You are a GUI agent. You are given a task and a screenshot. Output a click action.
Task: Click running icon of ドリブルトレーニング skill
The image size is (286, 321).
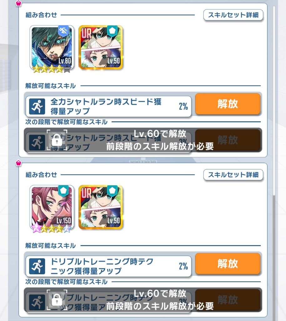click(x=37, y=266)
